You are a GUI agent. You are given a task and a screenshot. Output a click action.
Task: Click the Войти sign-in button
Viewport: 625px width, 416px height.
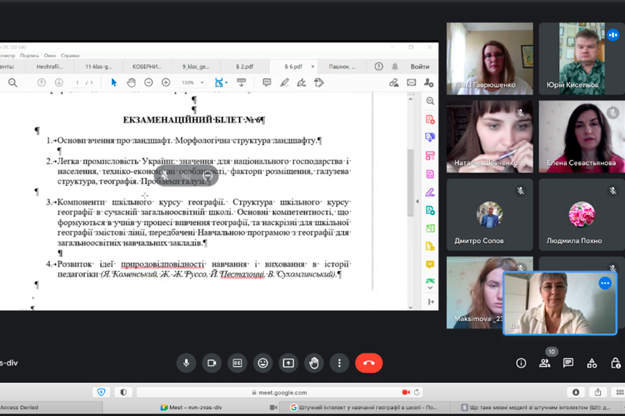click(419, 67)
